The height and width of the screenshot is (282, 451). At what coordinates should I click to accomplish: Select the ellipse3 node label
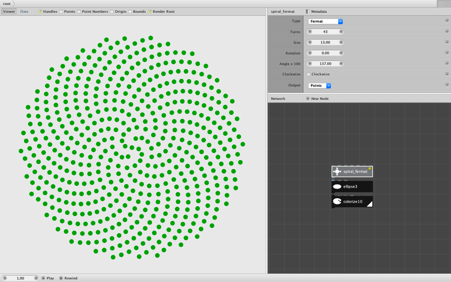coord(350,186)
